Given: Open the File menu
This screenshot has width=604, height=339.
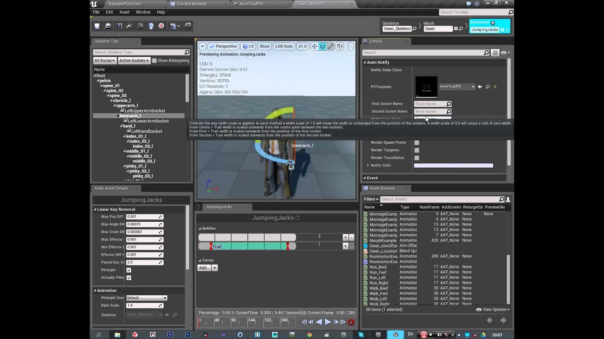Looking at the screenshot, I should pos(96,12).
